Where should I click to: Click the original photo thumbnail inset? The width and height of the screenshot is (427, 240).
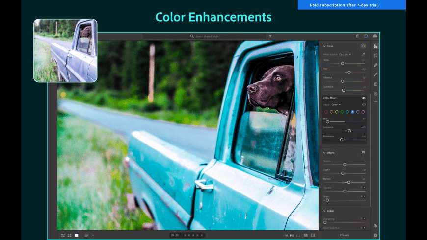(x=65, y=50)
